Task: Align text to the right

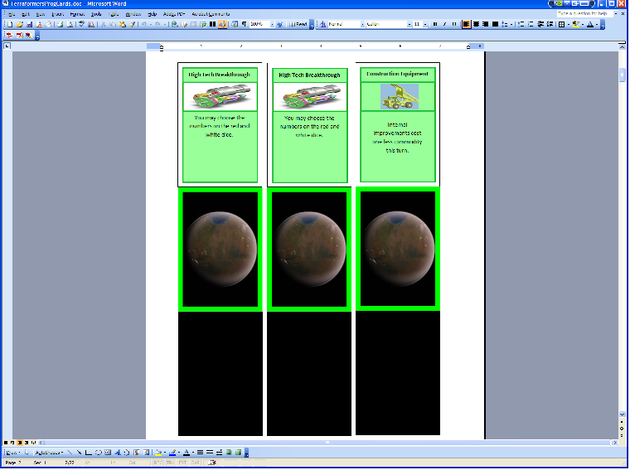Action: (486, 24)
